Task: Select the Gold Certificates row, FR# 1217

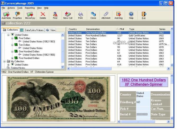Action: pos(119,35)
